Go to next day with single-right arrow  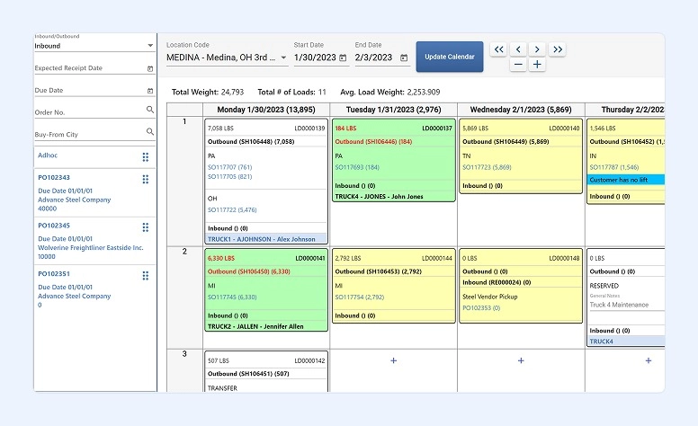[x=537, y=49]
